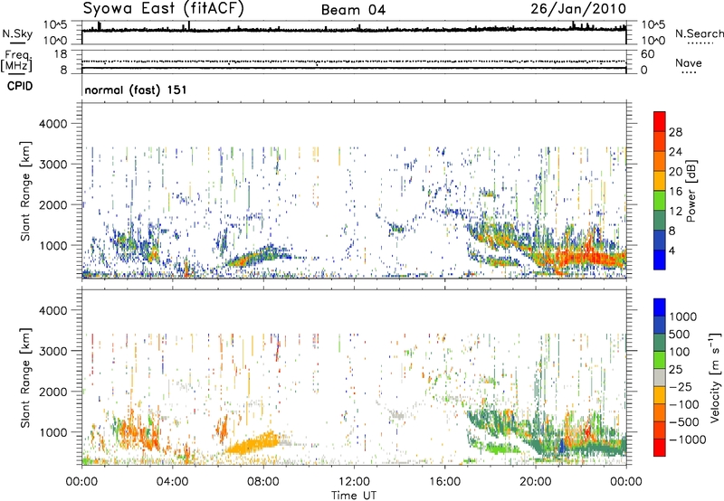724x501 pixels.
Task: Click the '12:00' time tick label
Action: pyautogui.click(x=354, y=482)
